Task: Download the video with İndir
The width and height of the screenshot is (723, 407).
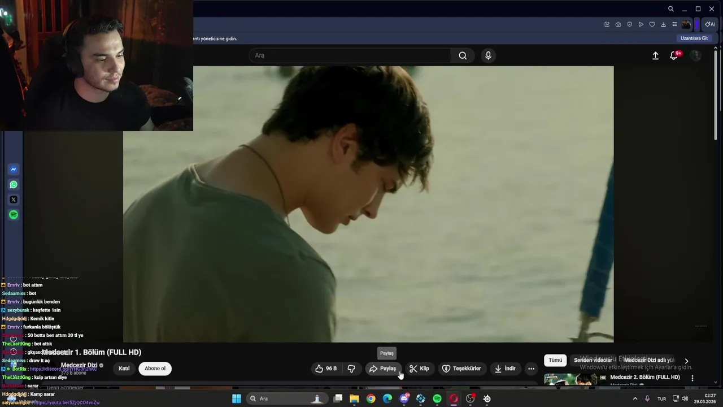Action: pos(505,369)
